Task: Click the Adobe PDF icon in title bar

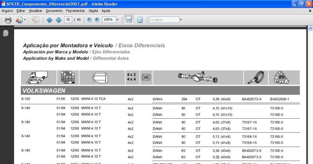Action: pyautogui.click(x=3, y=4)
